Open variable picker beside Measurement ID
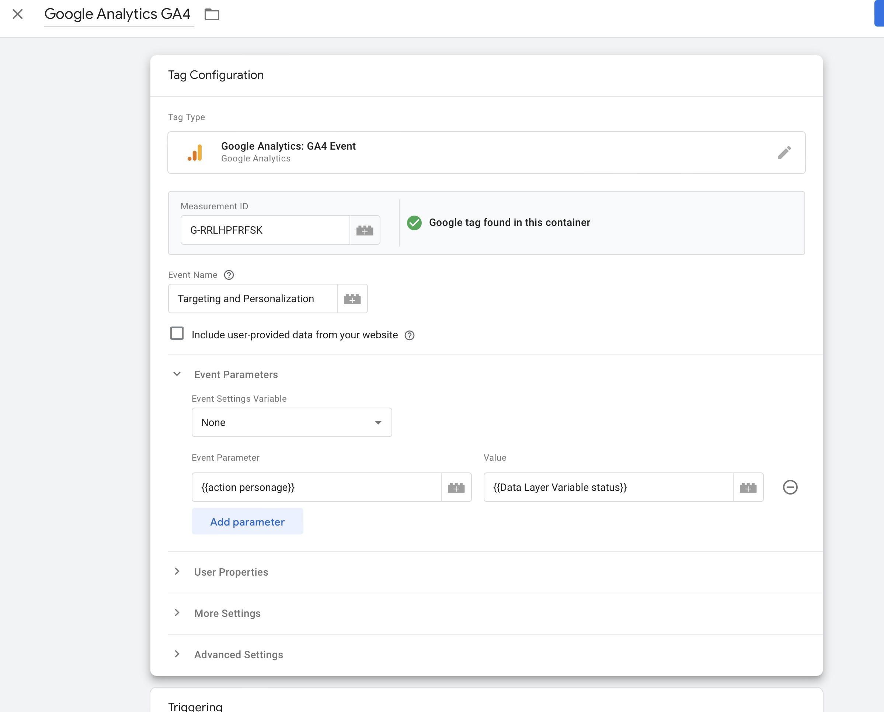Screen dimensions: 884x712 pos(365,230)
